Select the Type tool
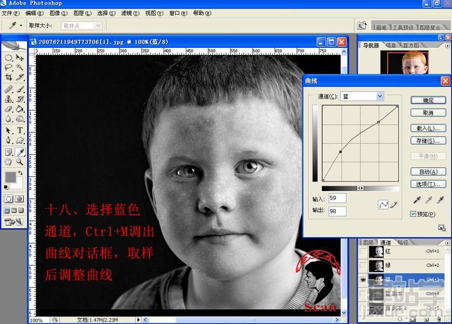Screen dimensions: 452x324 (20, 131)
